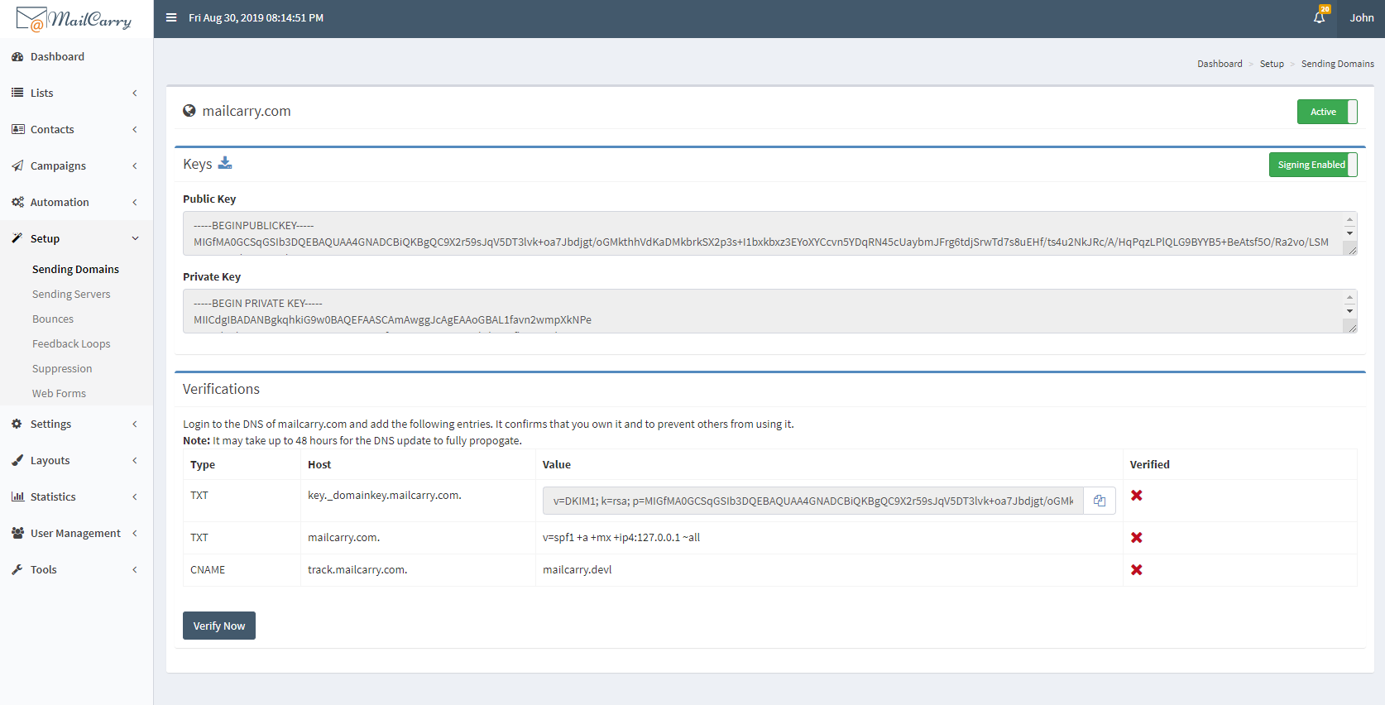1385x705 pixels.
Task: Click the mailcarry.com domain title
Action: 247,111
